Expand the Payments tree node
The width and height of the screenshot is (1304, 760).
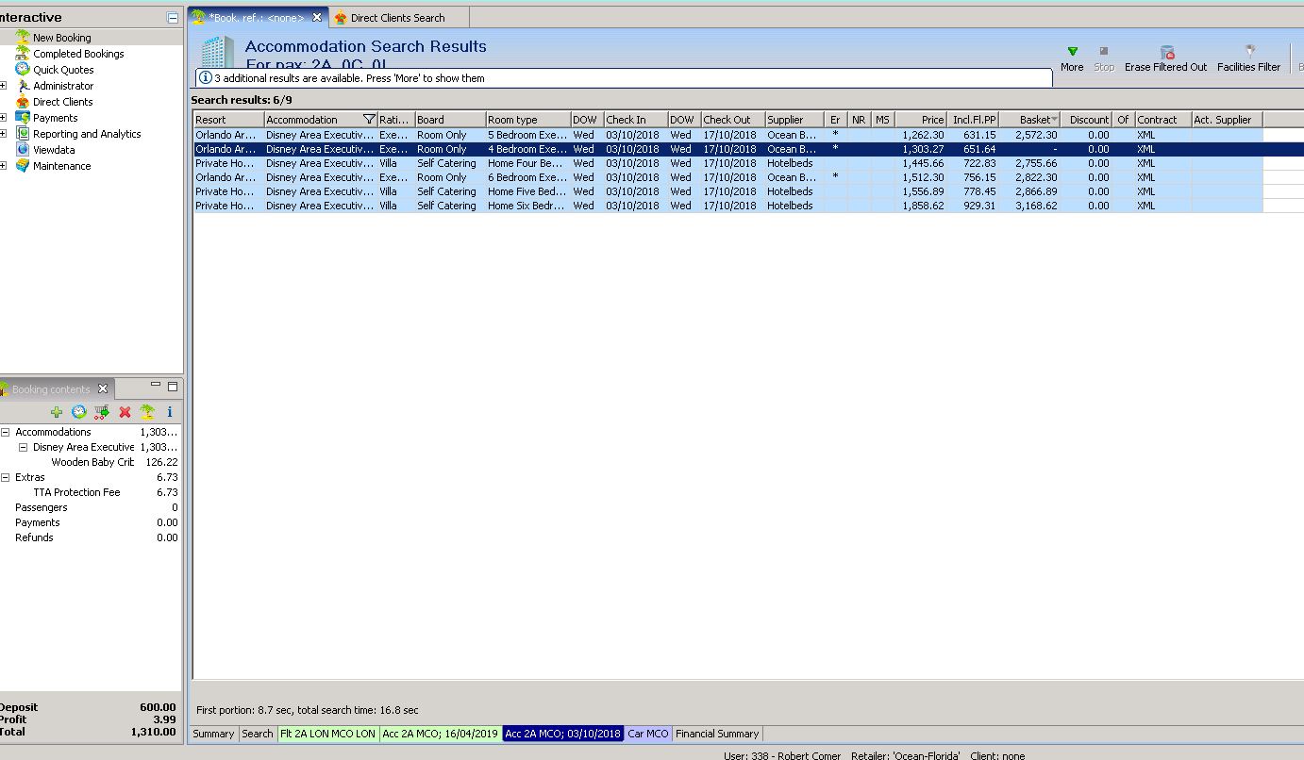[x=4, y=118]
